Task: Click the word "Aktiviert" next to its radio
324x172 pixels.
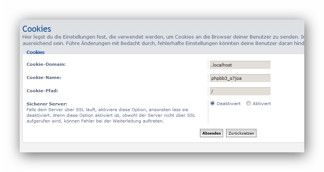Action: tap(262, 104)
